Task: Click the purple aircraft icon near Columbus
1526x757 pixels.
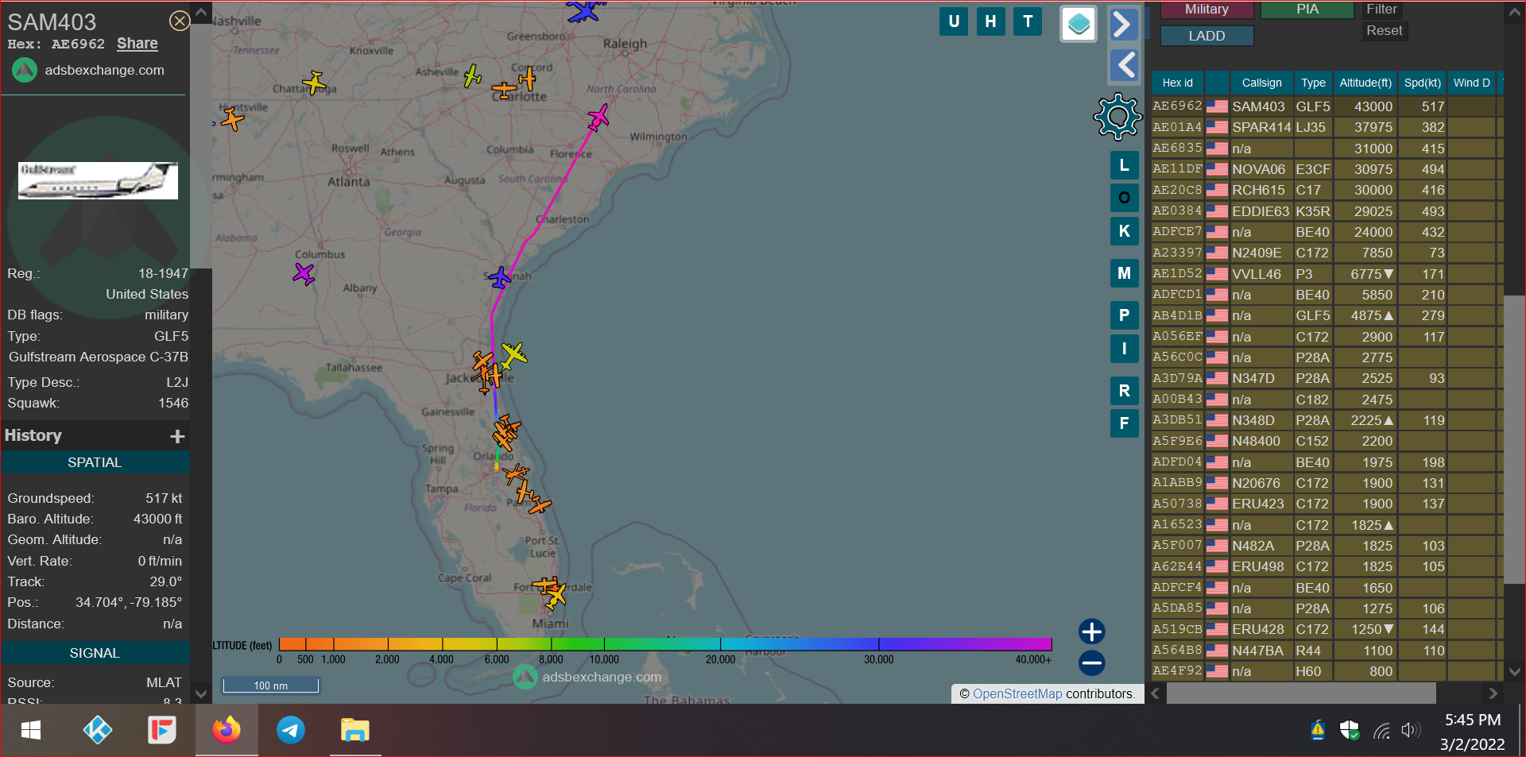Action: coord(304,274)
